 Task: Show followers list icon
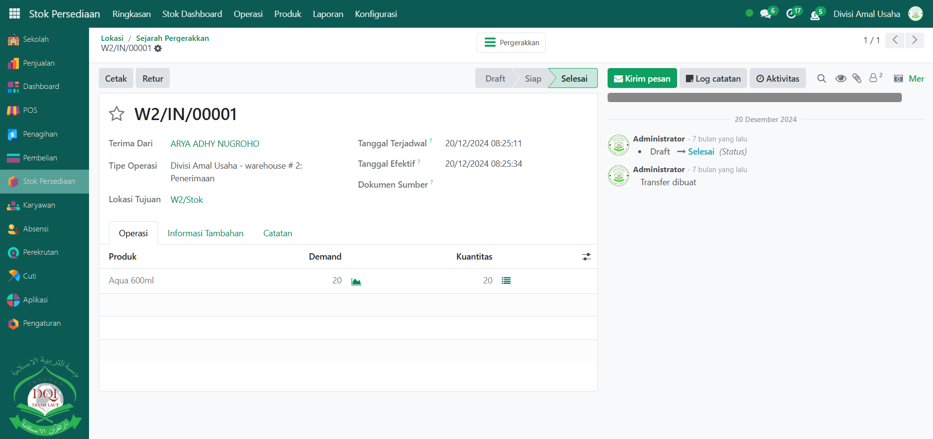tap(874, 78)
